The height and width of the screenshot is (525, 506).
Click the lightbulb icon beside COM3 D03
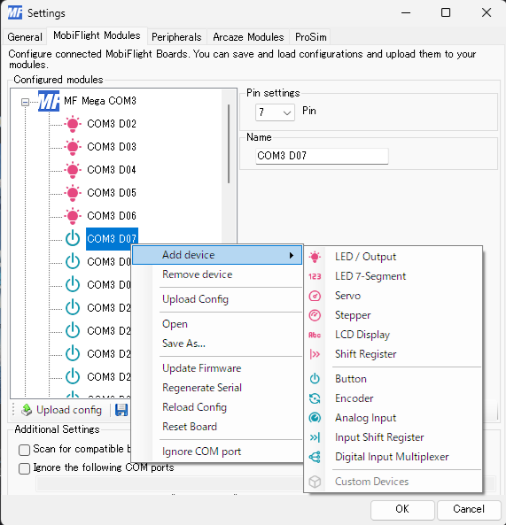(73, 147)
